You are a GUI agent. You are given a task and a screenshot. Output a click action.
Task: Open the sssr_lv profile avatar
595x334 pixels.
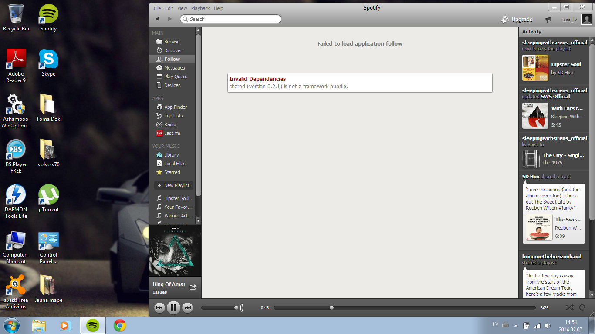pos(587,19)
